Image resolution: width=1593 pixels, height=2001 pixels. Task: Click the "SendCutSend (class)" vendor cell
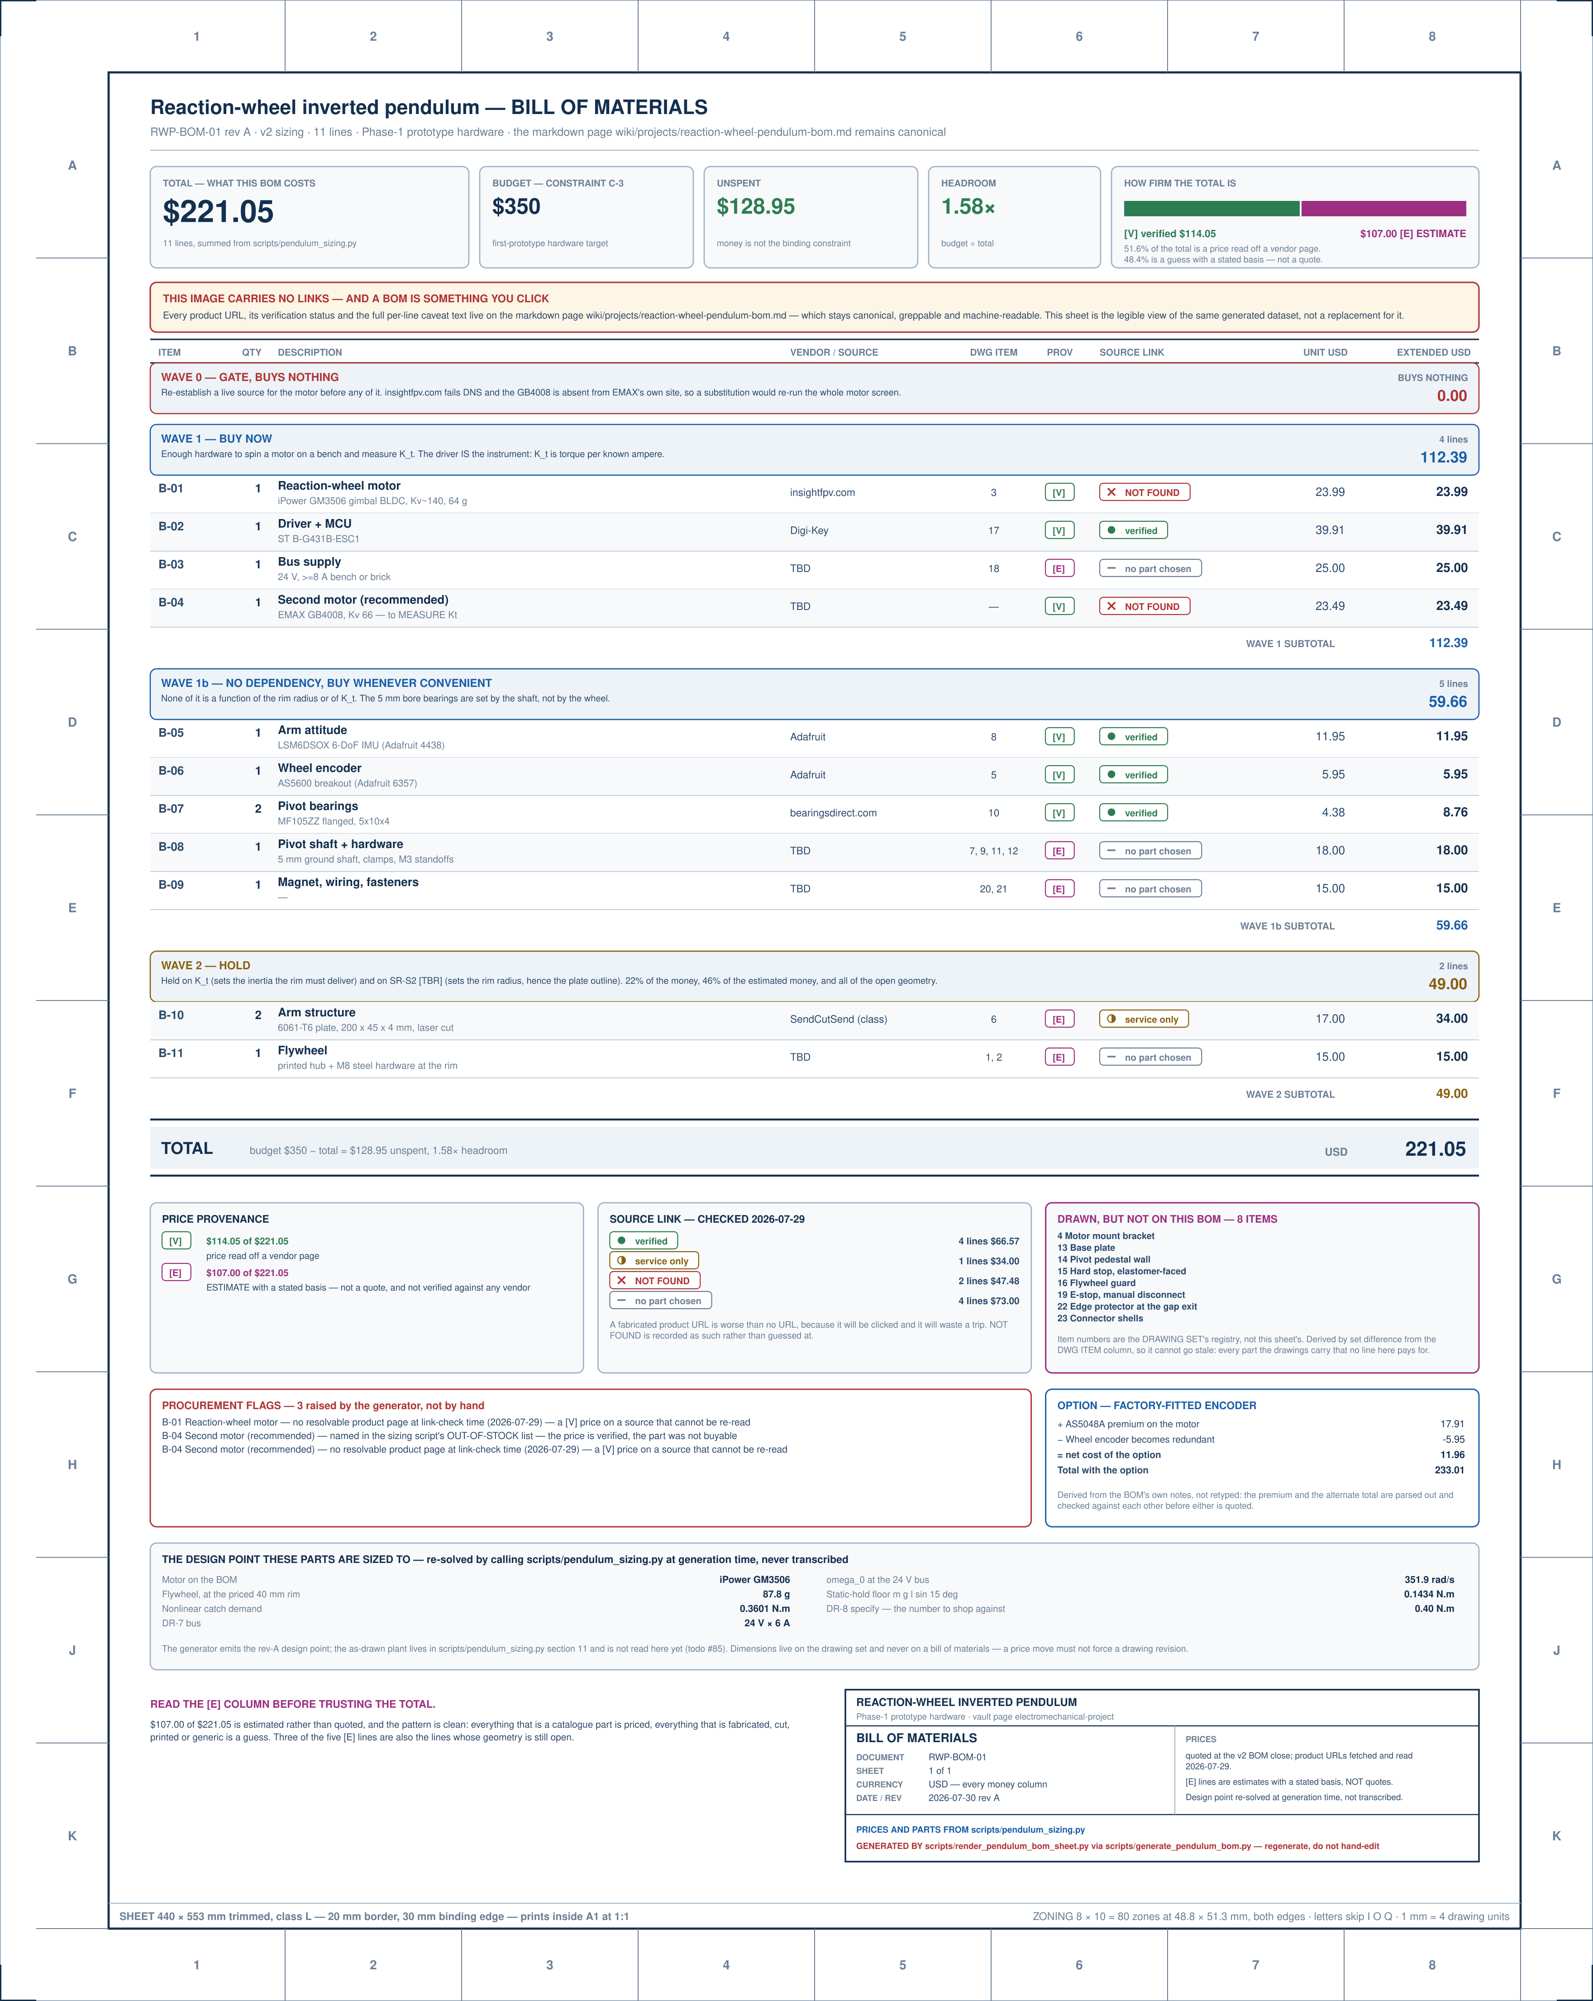coord(838,1019)
